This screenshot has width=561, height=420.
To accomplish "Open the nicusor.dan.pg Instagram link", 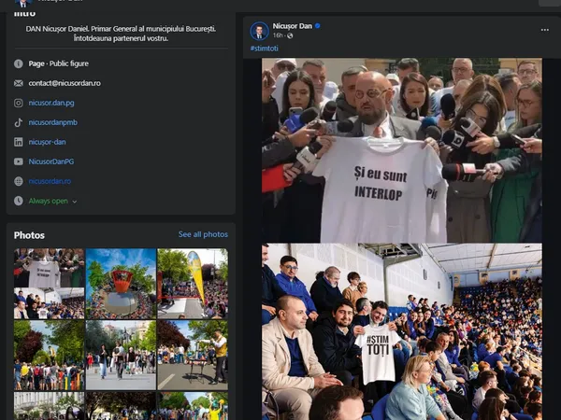I will [x=50, y=103].
